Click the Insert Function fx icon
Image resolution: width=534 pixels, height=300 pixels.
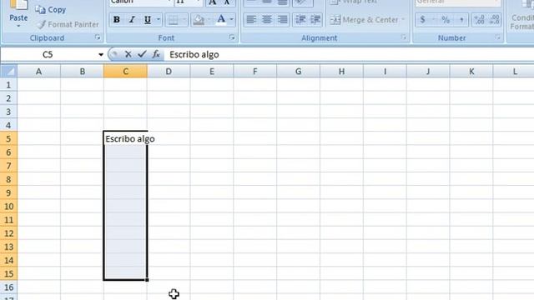(156, 54)
